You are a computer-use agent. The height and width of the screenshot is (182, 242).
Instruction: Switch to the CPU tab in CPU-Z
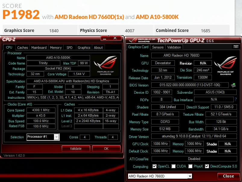point(9,47)
